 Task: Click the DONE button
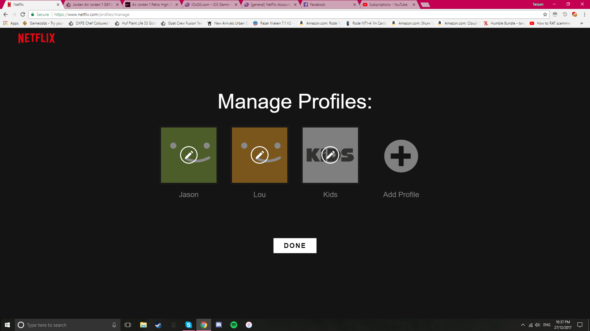295,245
